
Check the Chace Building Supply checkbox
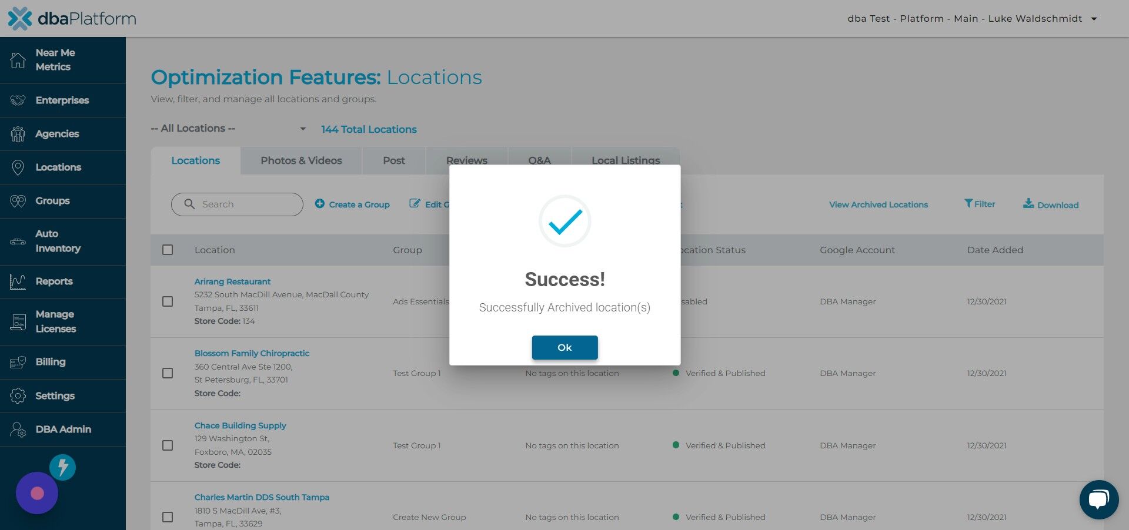click(x=168, y=445)
